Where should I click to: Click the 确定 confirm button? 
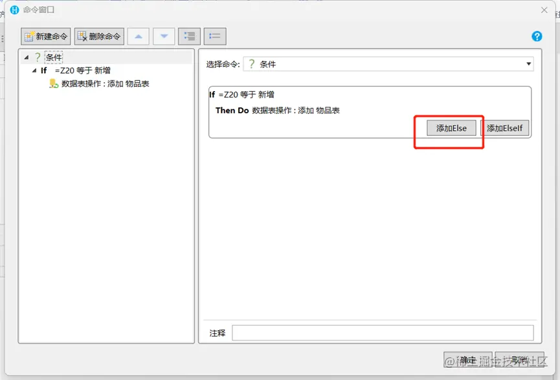[468, 360]
